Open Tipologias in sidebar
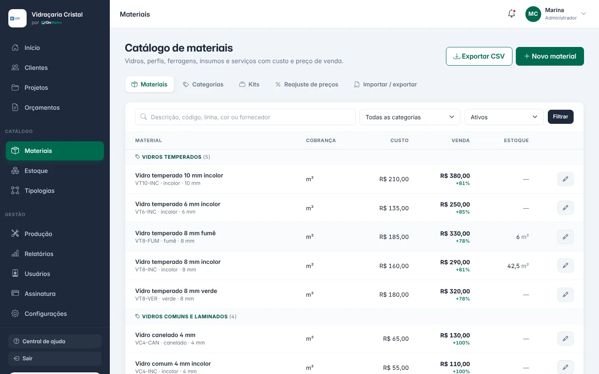Screen dimensions: 599x374 pyautogui.click(x=55, y=191)
